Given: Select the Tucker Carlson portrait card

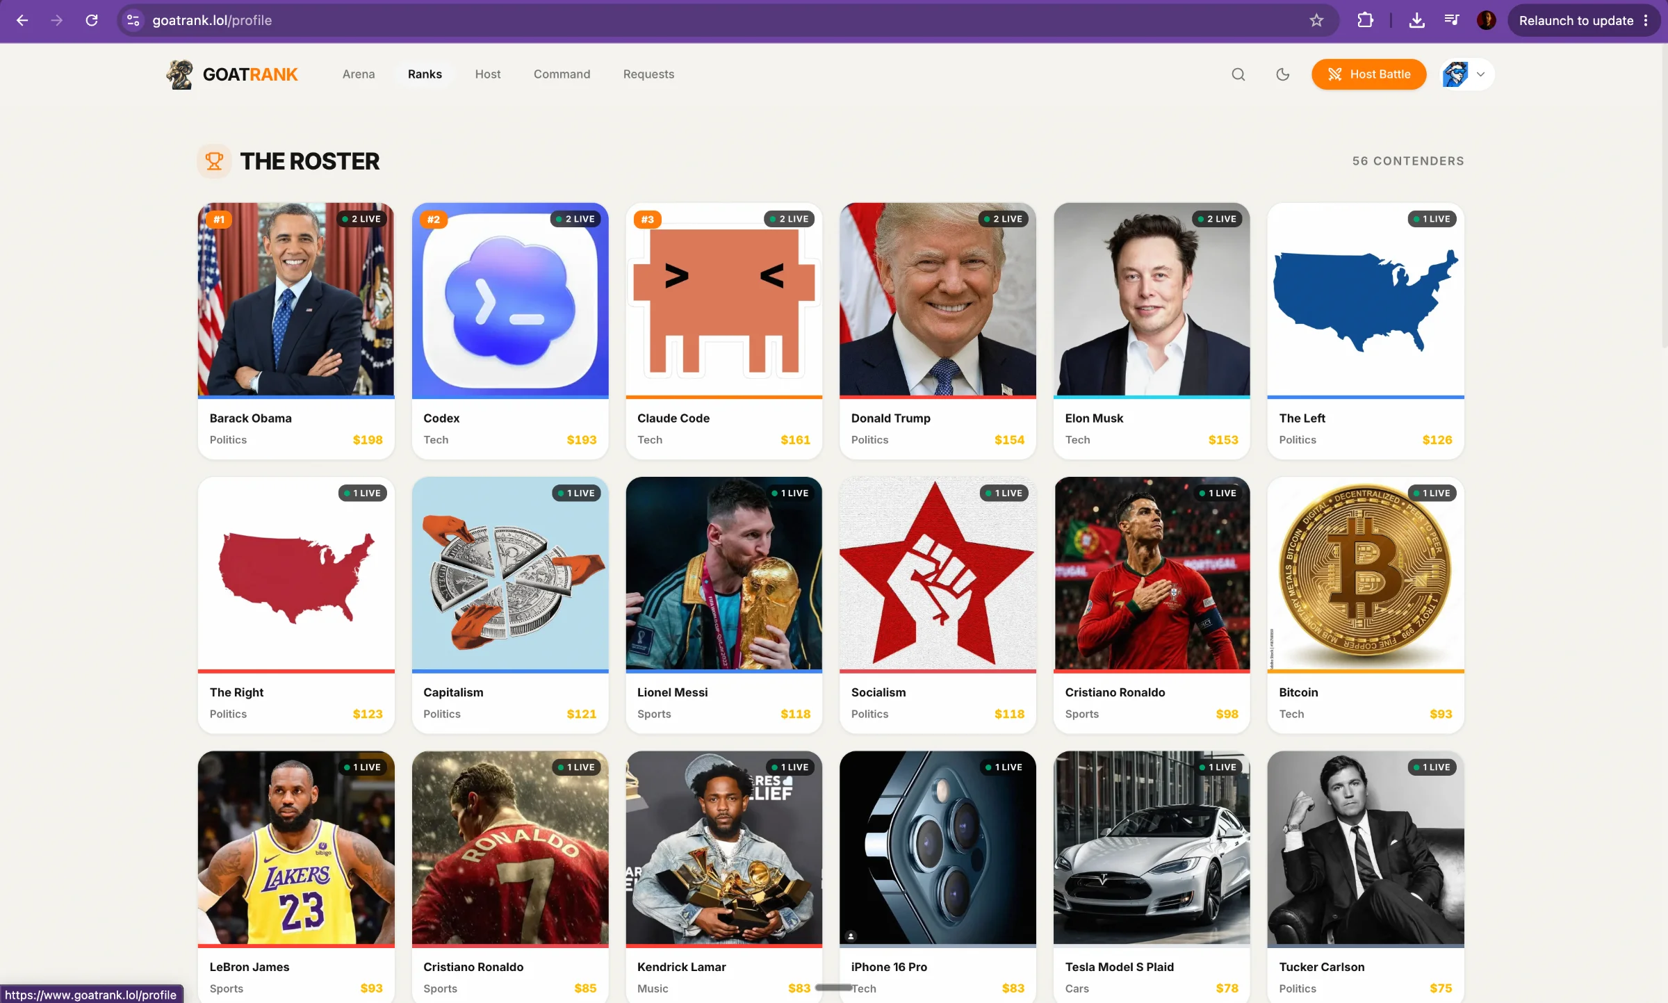Looking at the screenshot, I should tap(1366, 877).
